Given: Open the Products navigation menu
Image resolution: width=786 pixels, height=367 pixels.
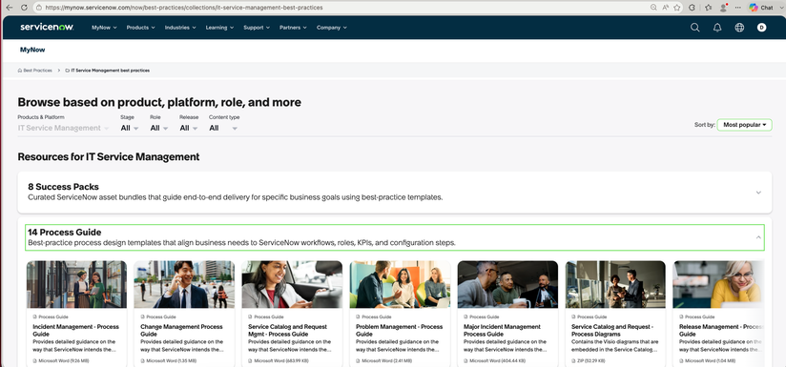Looking at the screenshot, I should (140, 28).
